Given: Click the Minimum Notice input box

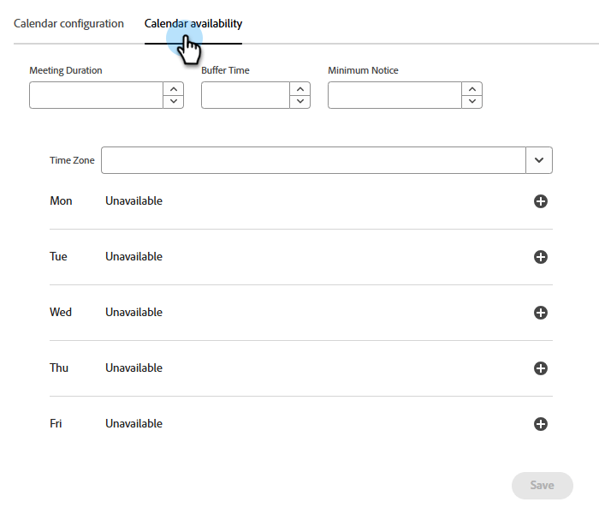Looking at the screenshot, I should pyautogui.click(x=394, y=95).
